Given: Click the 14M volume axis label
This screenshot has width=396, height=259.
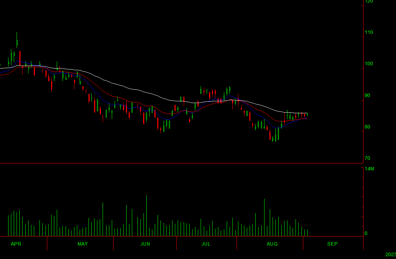Looking at the screenshot, I should point(370,169).
